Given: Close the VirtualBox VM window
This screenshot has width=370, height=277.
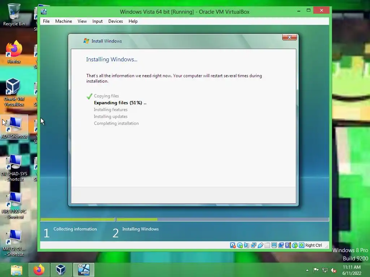Looking at the screenshot, I should coord(321,10).
